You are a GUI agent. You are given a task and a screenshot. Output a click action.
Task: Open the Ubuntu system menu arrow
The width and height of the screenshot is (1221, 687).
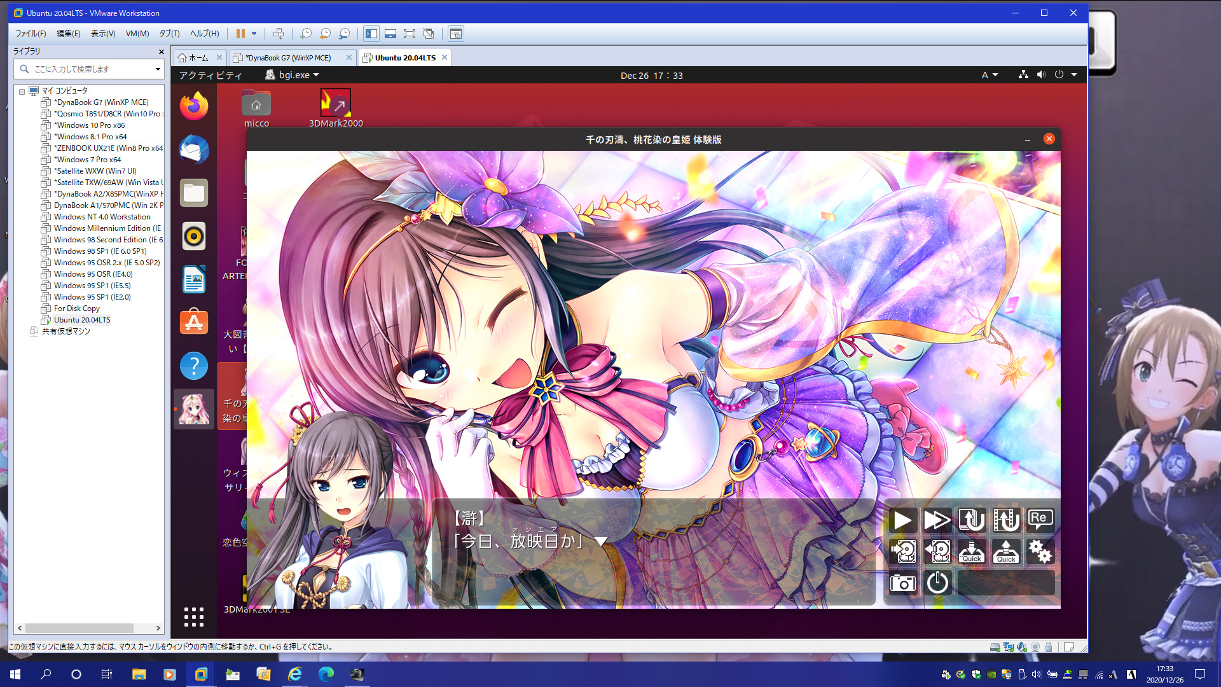(1074, 75)
